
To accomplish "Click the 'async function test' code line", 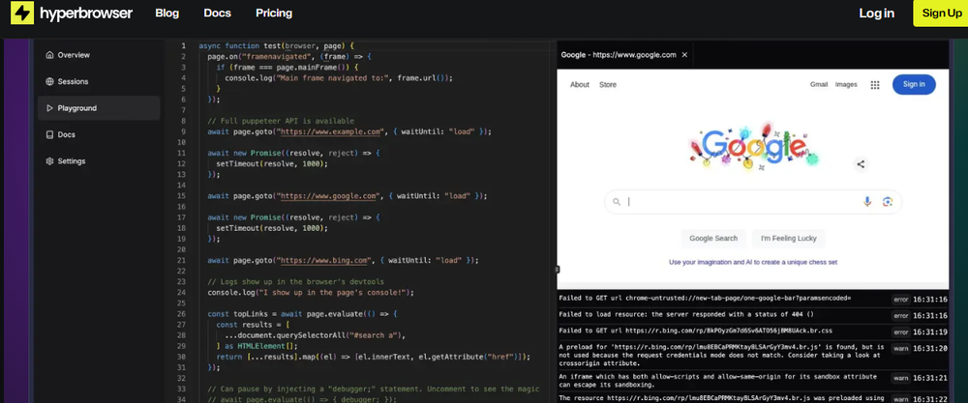I will (x=277, y=45).
